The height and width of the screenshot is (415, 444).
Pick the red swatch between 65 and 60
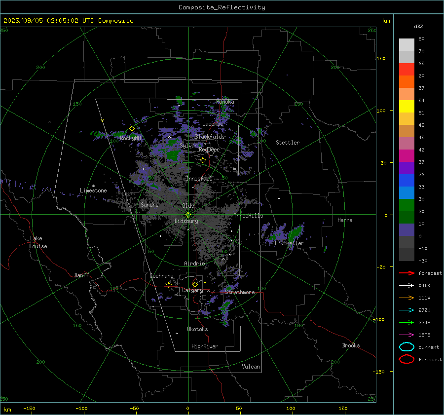tap(407, 70)
